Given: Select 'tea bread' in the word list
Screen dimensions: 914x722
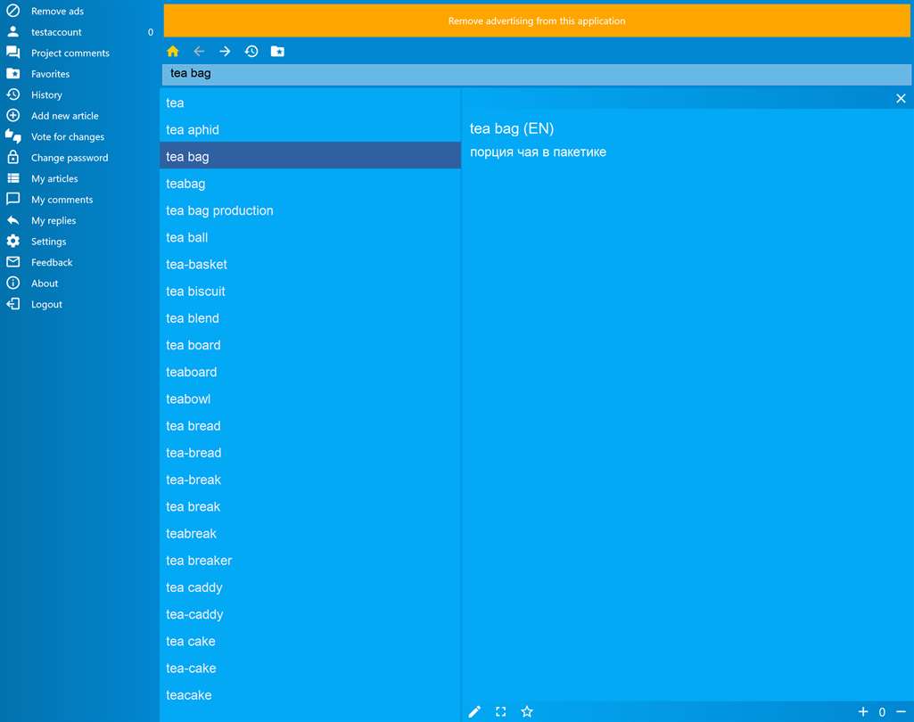Looking at the screenshot, I should point(310,426).
